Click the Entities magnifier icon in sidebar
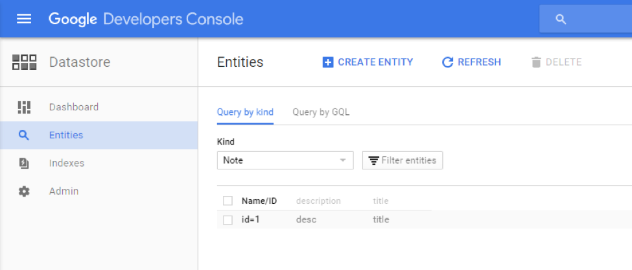Viewport: 632px width, 270px height. point(24,136)
